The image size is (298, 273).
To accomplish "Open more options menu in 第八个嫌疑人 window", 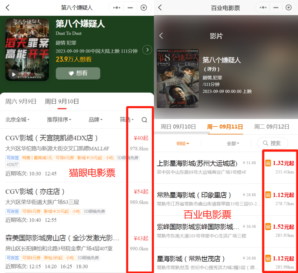I will (117, 8).
